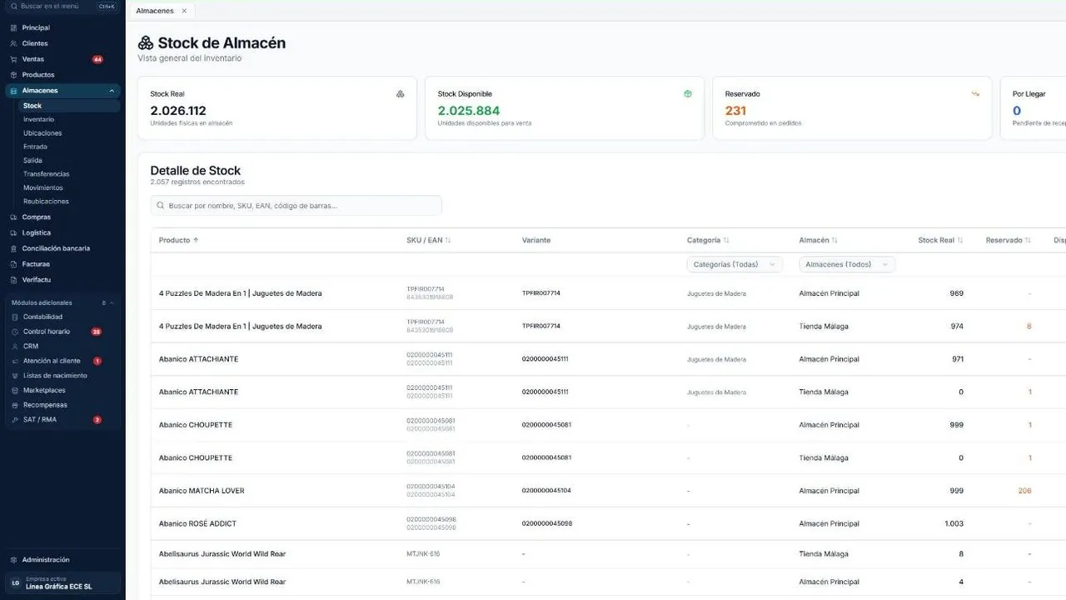
Task: Click the Ventas cart icon in the sidebar
Action: point(13,59)
